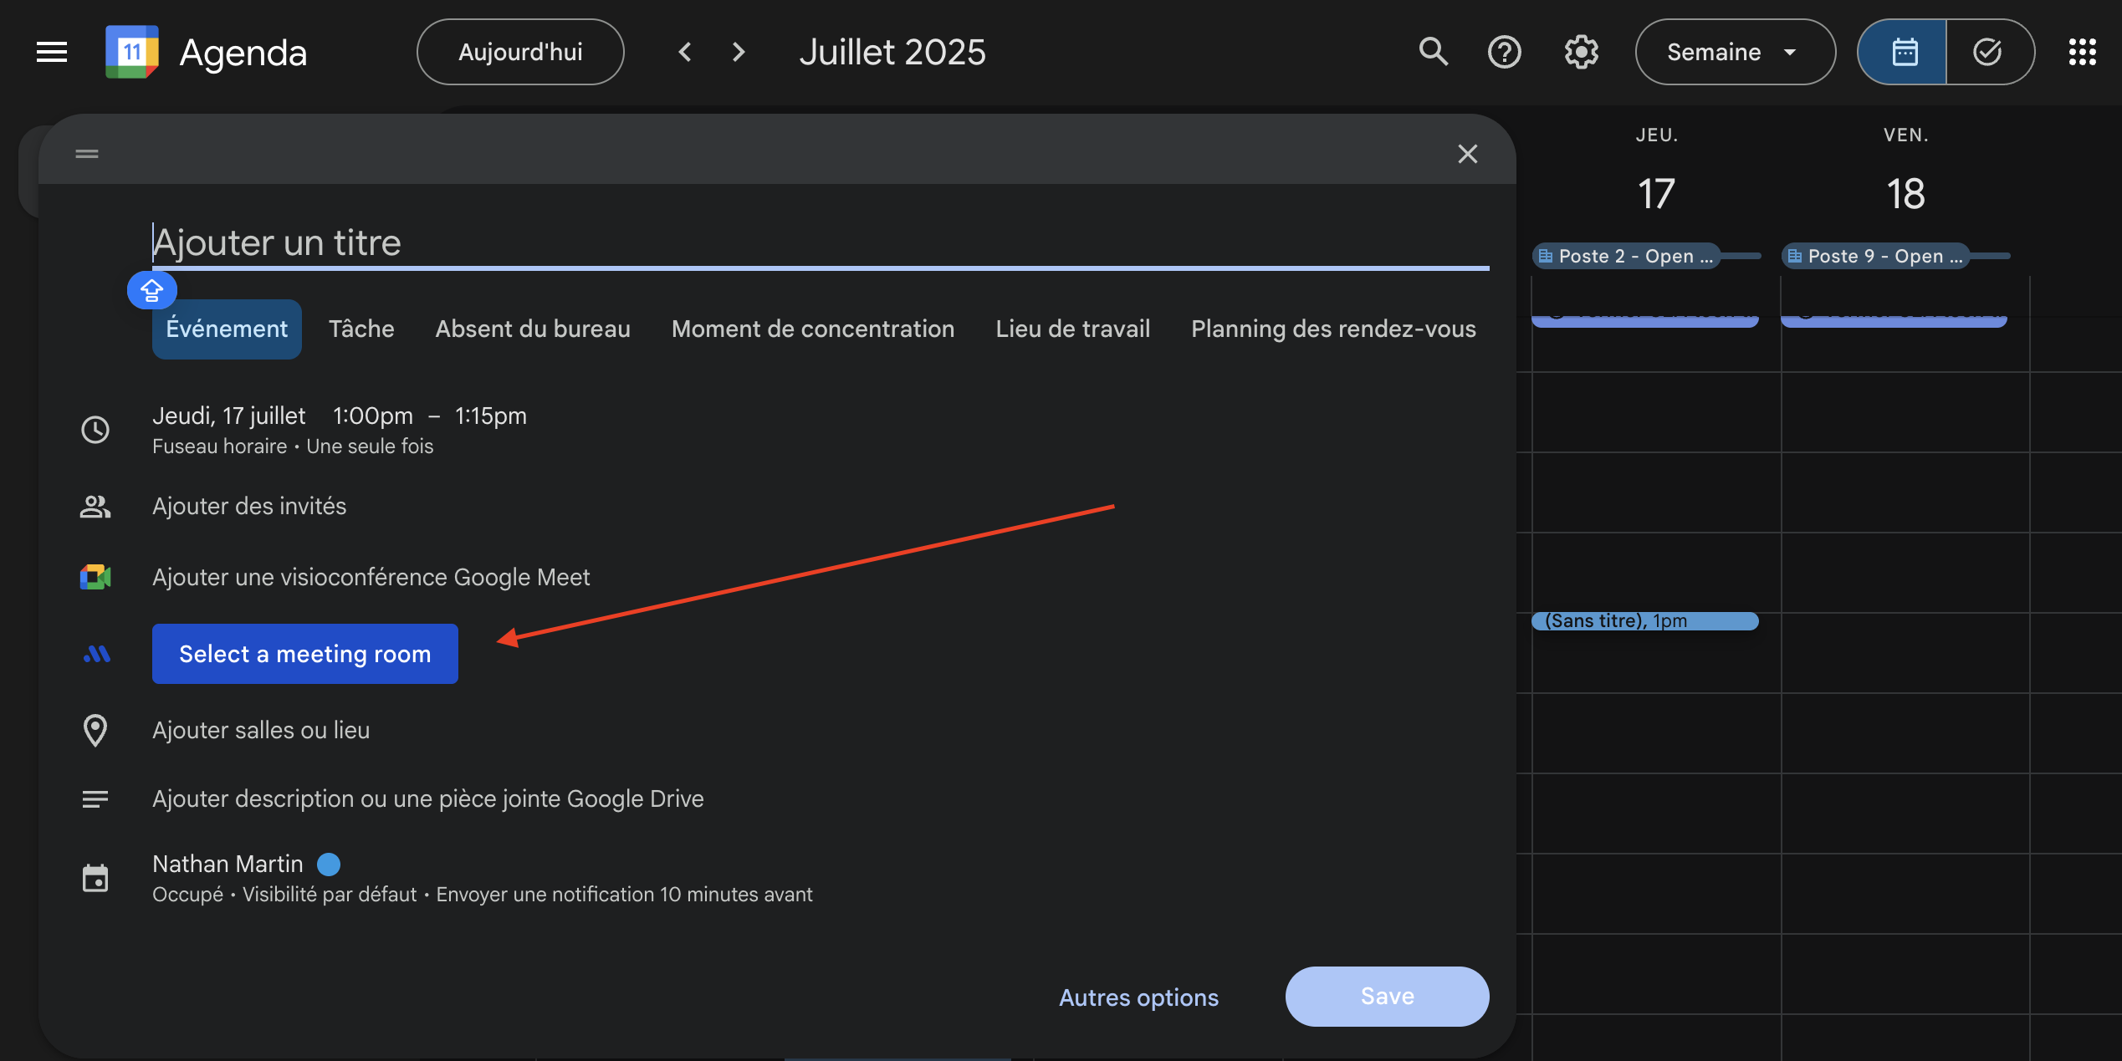Click Ajouter salles ou lieu
The image size is (2122, 1061).
coord(261,730)
